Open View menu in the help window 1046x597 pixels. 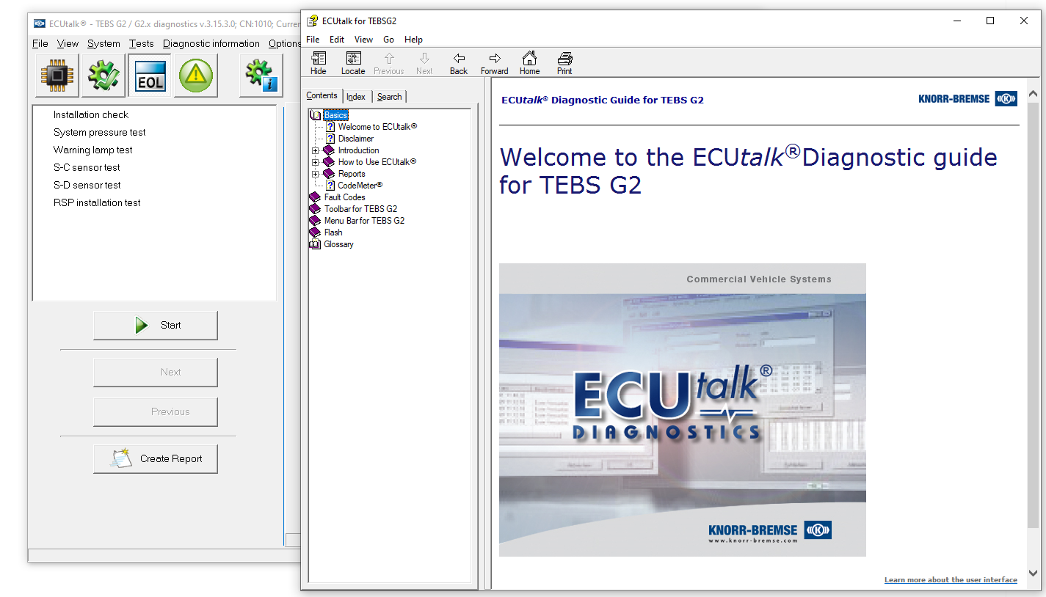pyautogui.click(x=363, y=40)
